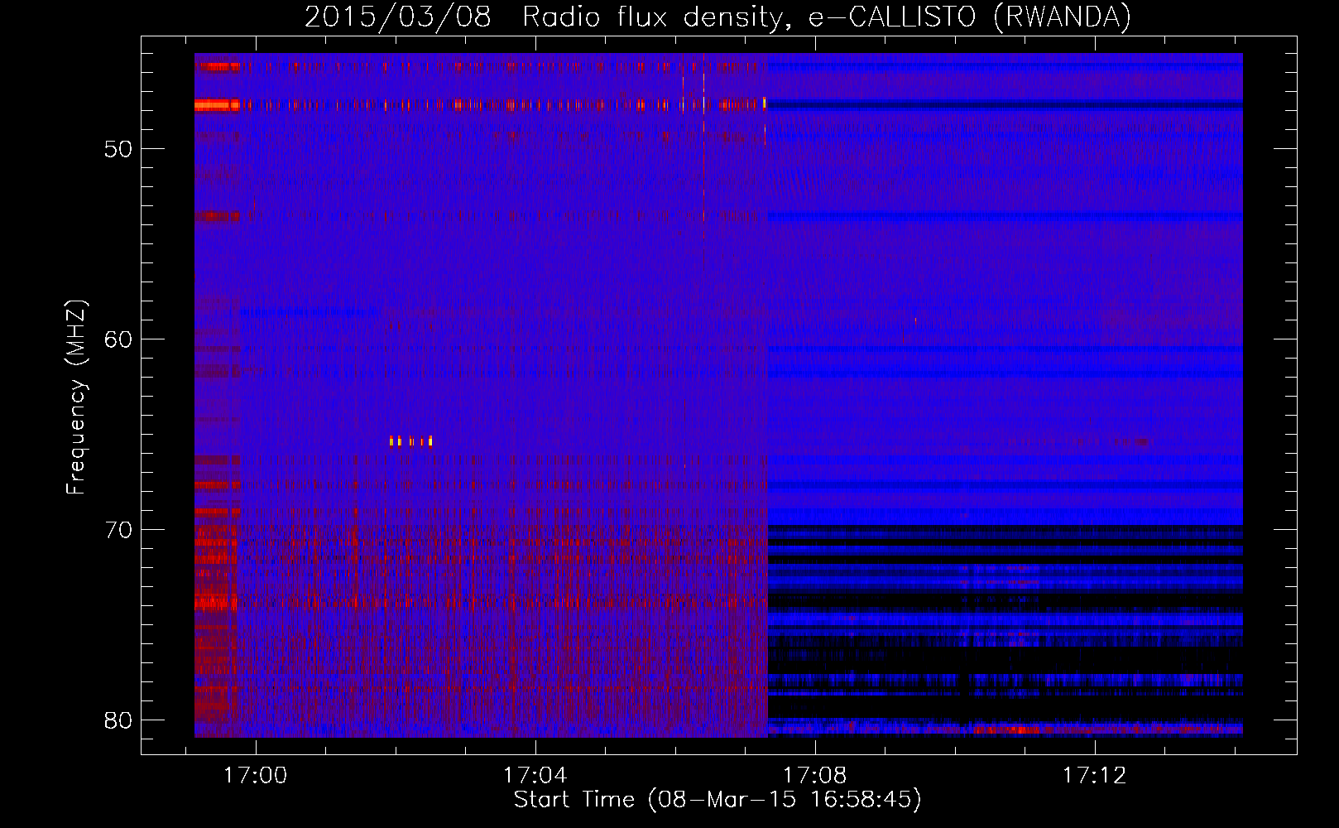Screen dimensions: 1339x828
Task: Select the 'Frequency (MHZ)' y-axis label
Action: pyautogui.click(x=76, y=397)
